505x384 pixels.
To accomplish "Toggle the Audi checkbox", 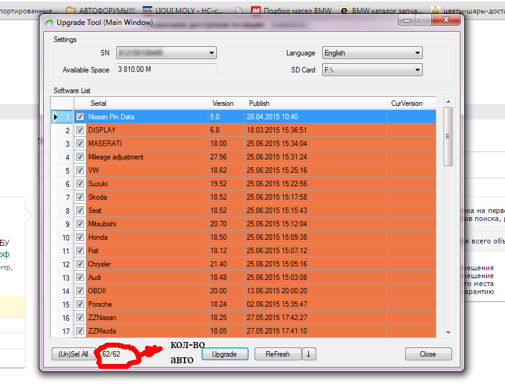I will click(80, 278).
